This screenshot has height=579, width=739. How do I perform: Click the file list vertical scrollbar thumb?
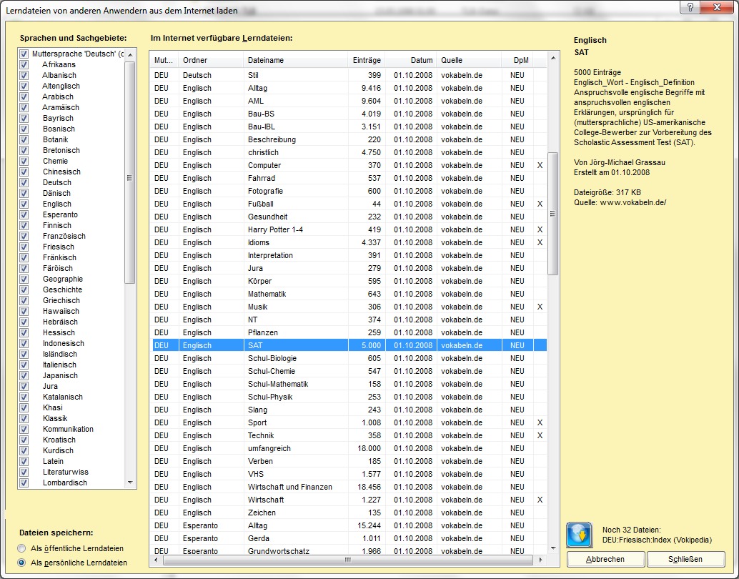coord(553,214)
